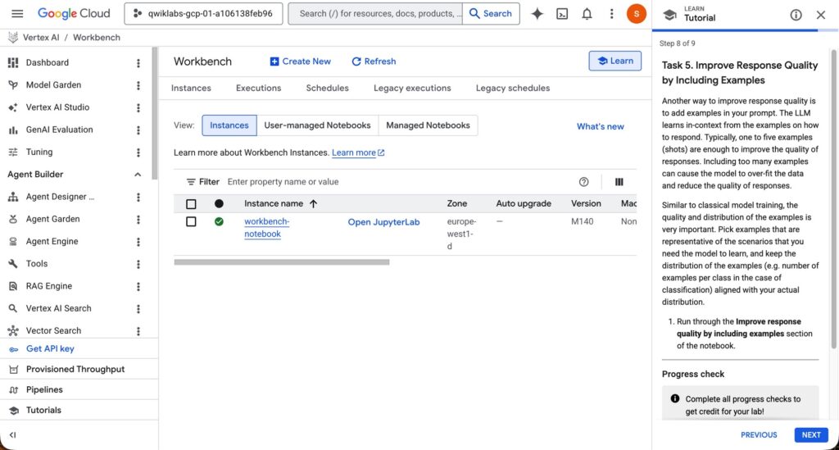Image resolution: width=839 pixels, height=450 pixels.
Task: Open Tutorials page in sidebar
Action: (x=43, y=411)
